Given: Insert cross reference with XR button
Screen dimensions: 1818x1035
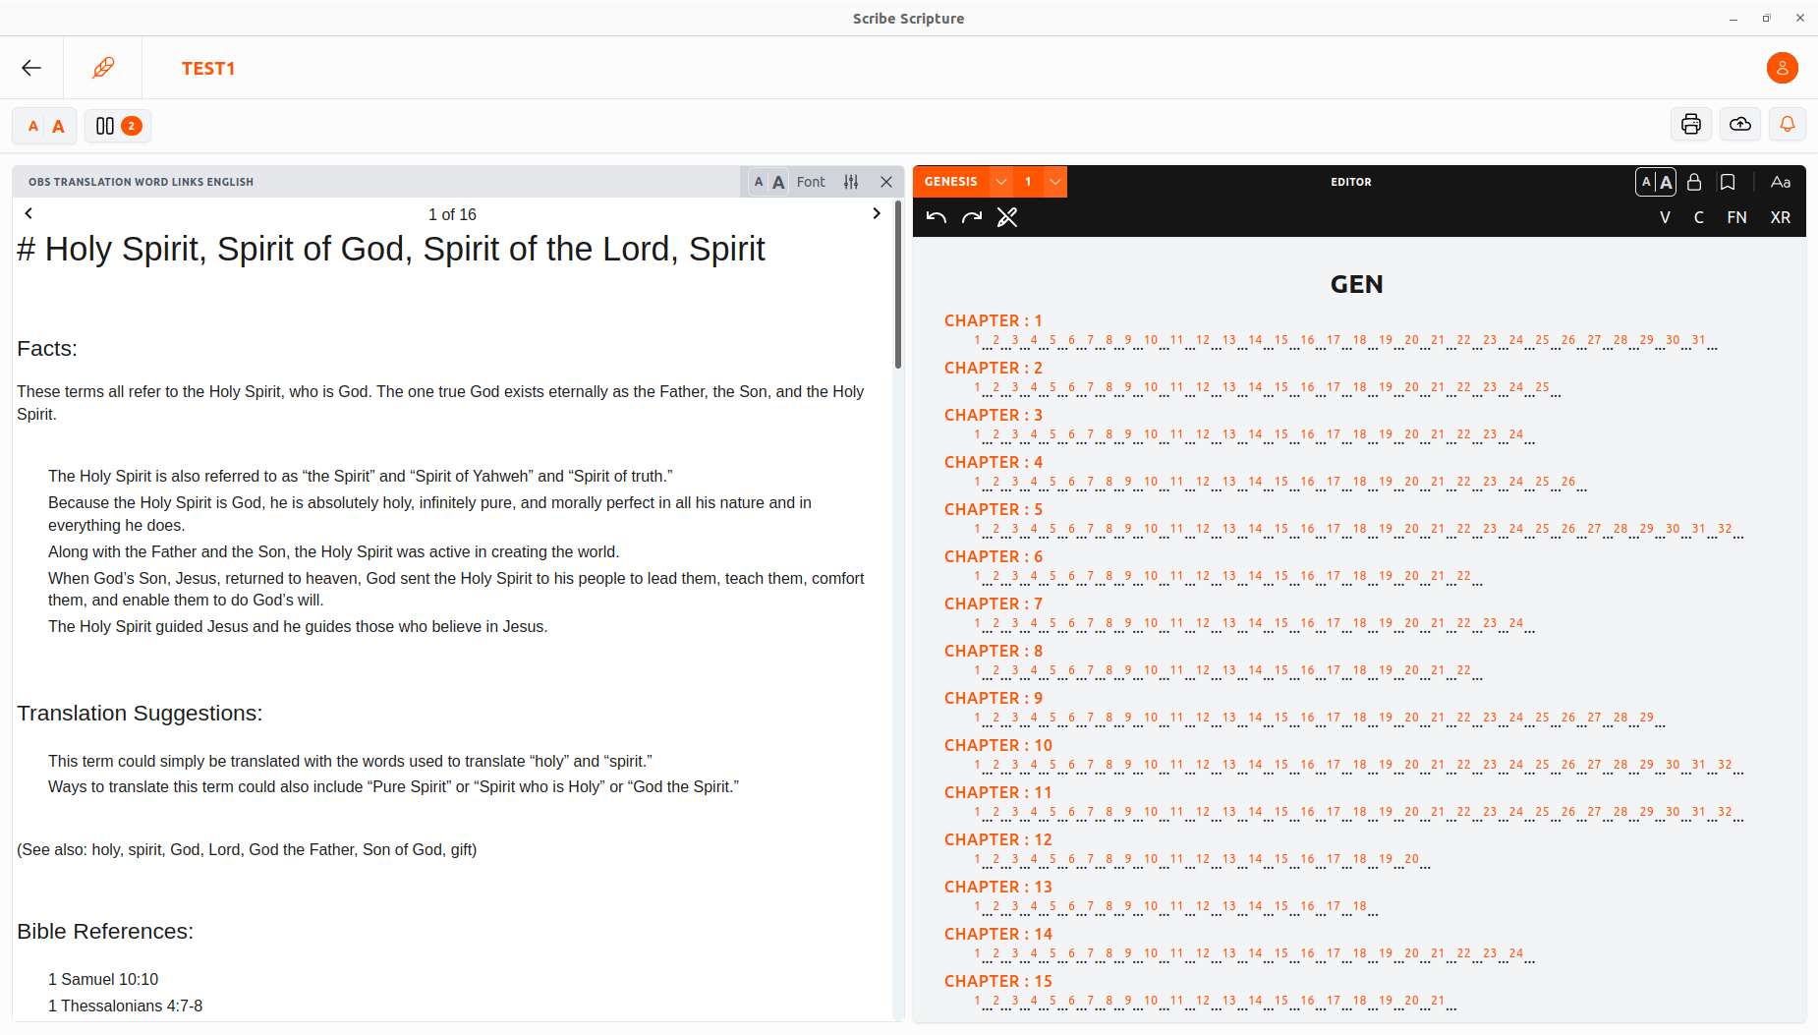Looking at the screenshot, I should coord(1780,217).
